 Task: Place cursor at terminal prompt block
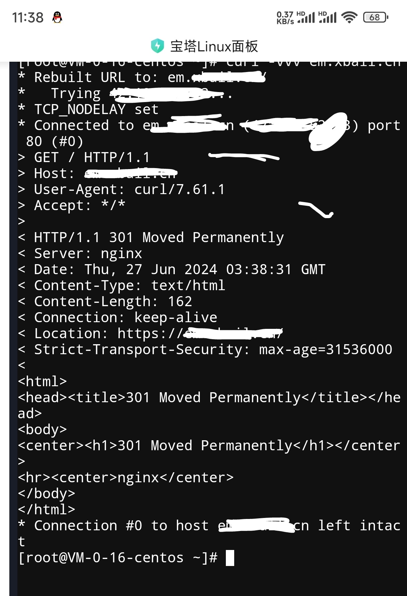point(230,558)
